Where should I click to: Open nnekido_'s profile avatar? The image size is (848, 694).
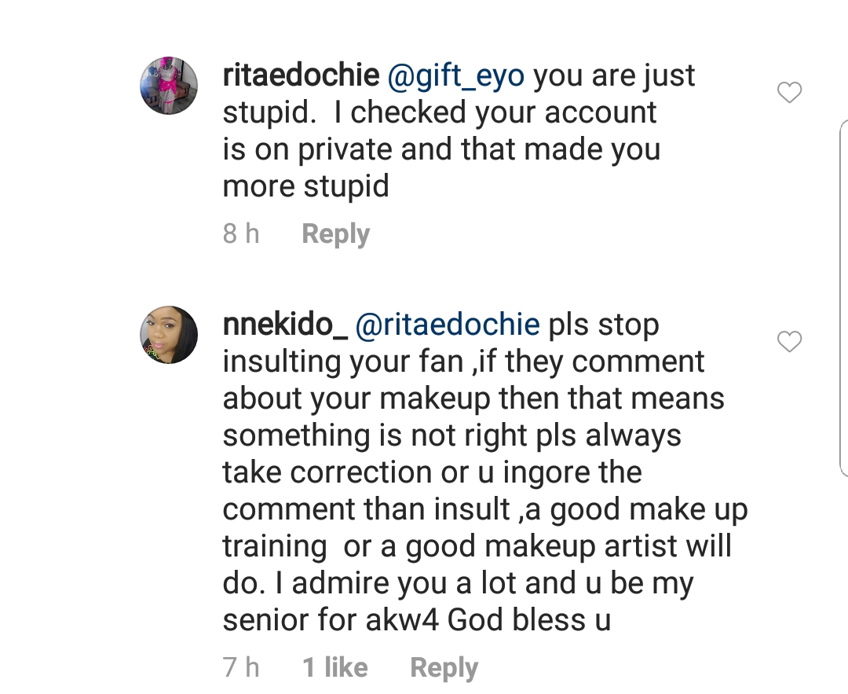pyautogui.click(x=169, y=335)
